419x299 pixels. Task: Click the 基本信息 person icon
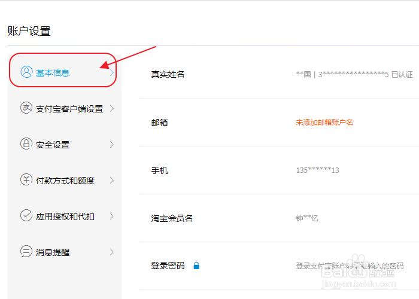coord(26,72)
